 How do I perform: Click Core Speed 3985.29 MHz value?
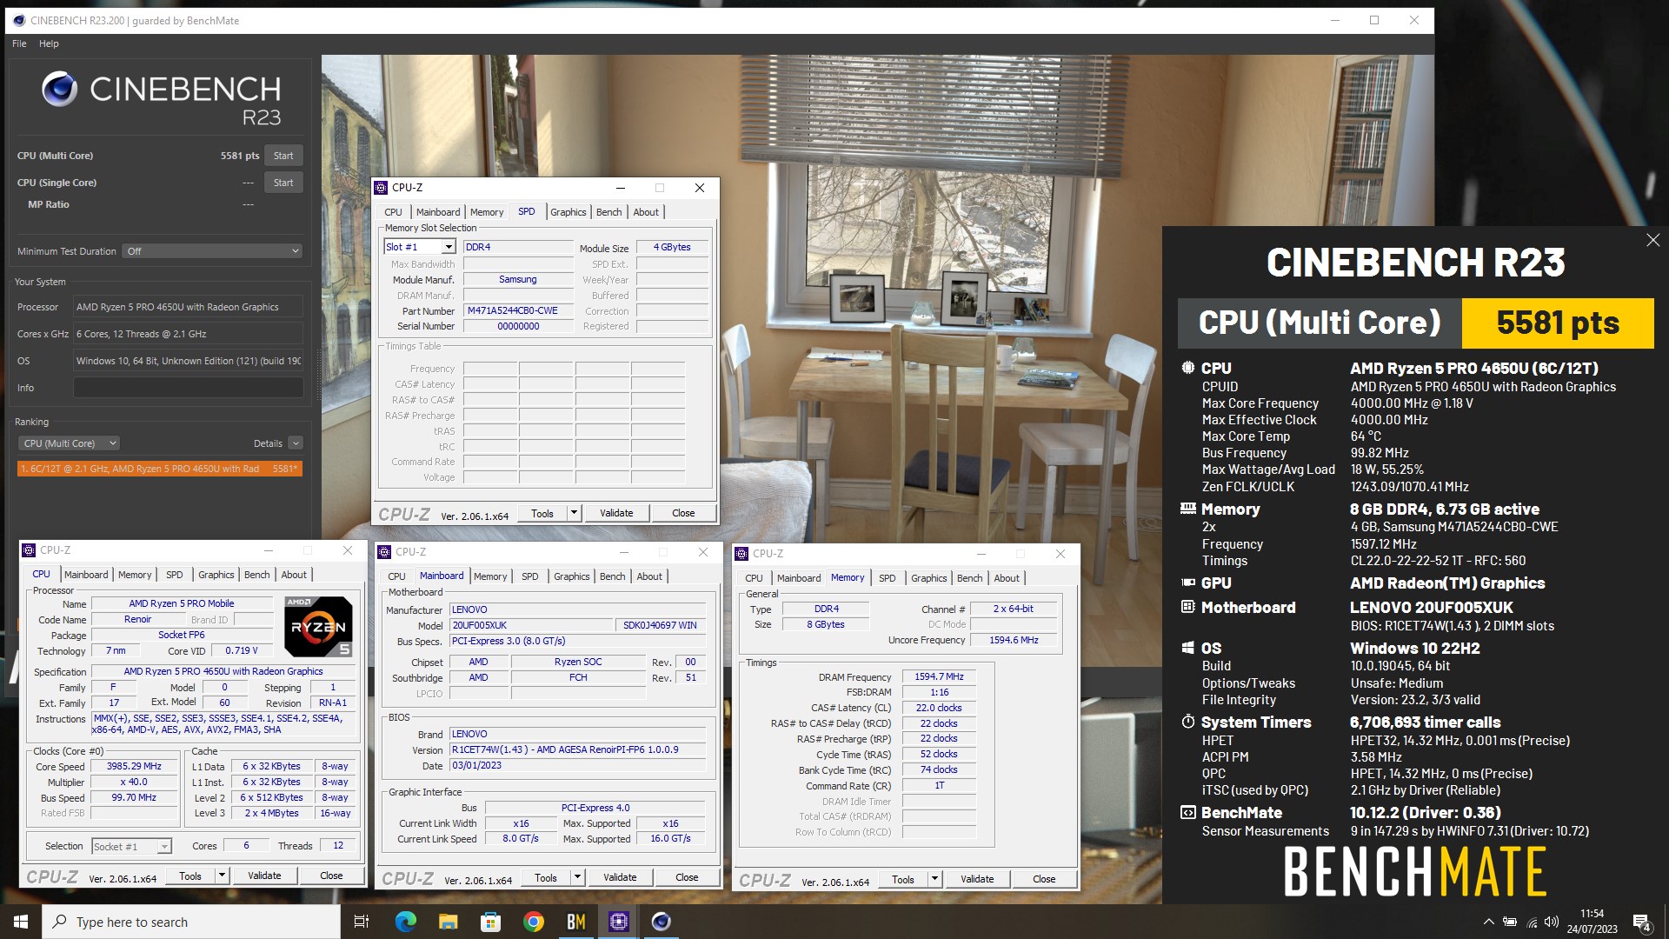tap(134, 766)
